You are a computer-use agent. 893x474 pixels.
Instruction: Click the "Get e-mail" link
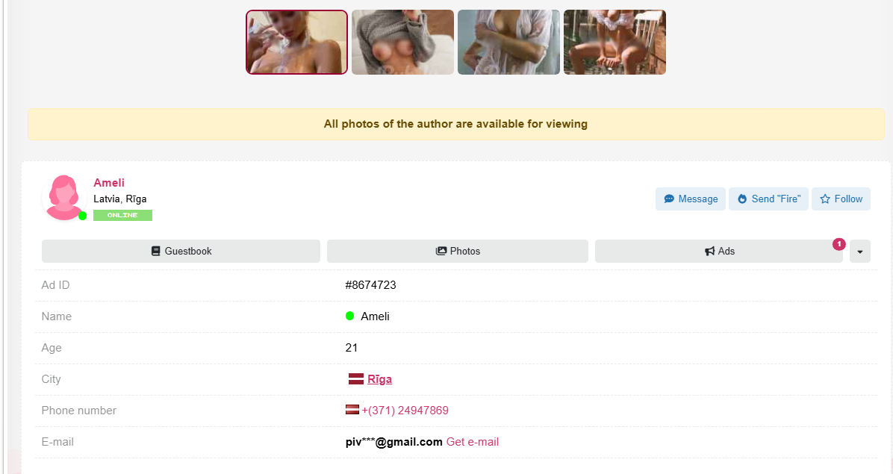(472, 442)
